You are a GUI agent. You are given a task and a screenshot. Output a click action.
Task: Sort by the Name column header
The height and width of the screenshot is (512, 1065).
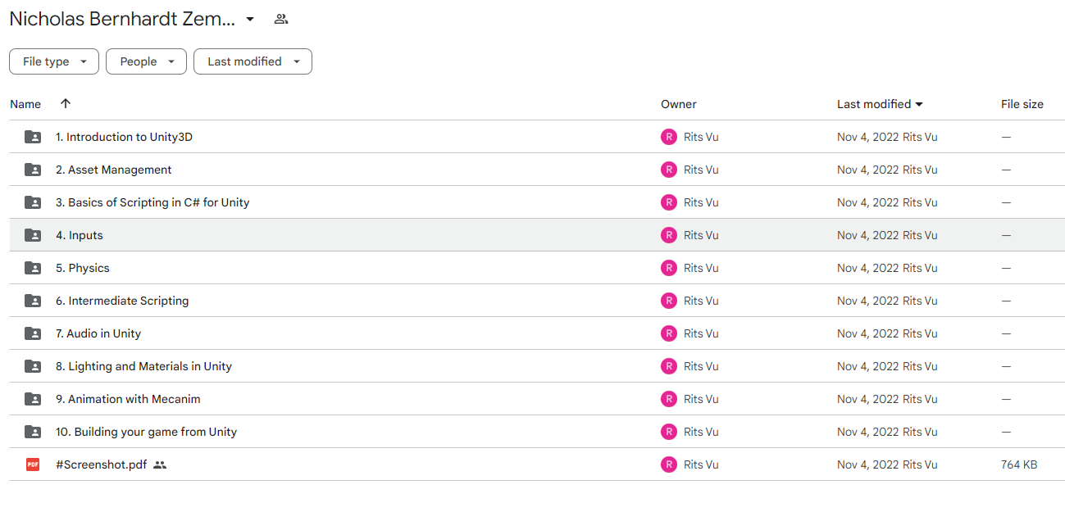point(25,104)
